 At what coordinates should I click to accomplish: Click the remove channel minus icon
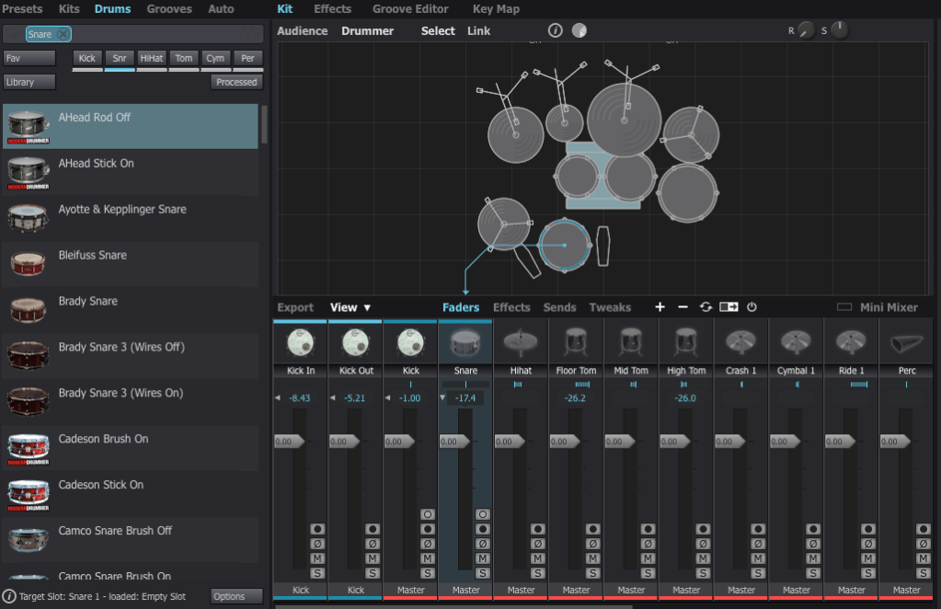click(683, 307)
